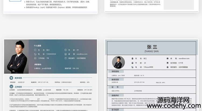Open the 张三 ZHANG SAN resume template
The height and width of the screenshot is (111, 202).
[151, 75]
